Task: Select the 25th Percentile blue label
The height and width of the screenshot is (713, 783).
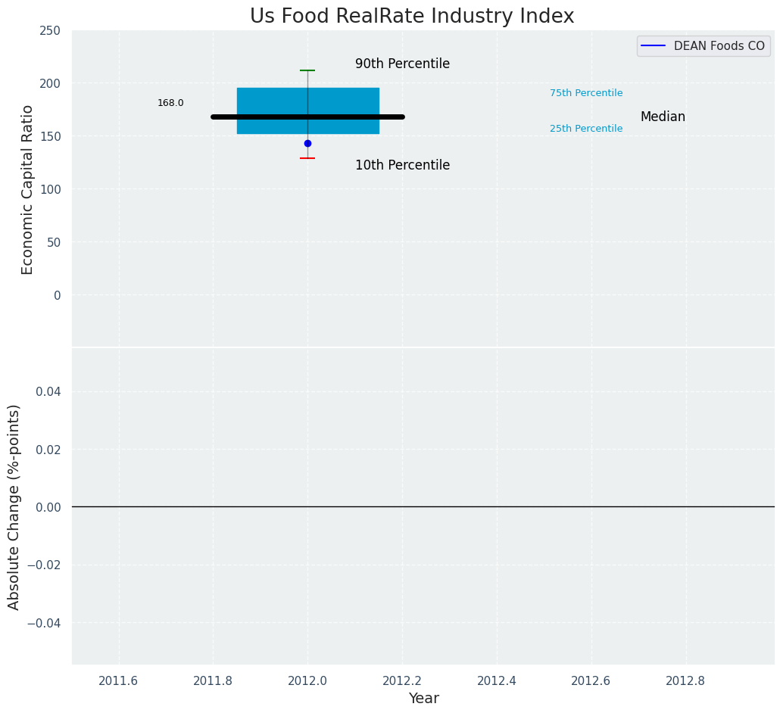Action: click(586, 129)
